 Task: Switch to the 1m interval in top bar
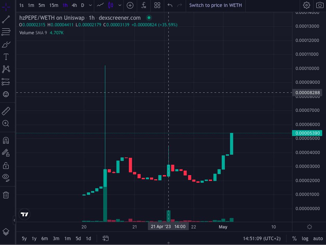(31, 6)
